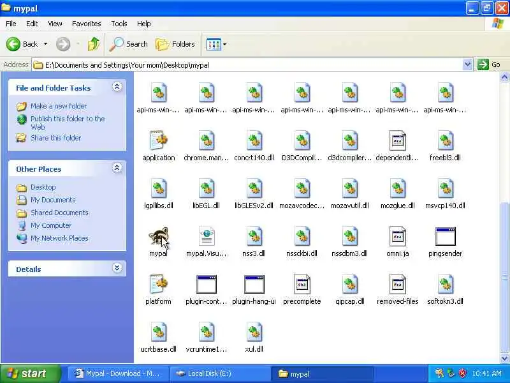This screenshot has width=510, height=383.
Task: Select the pingsender executable icon
Action: [445, 236]
